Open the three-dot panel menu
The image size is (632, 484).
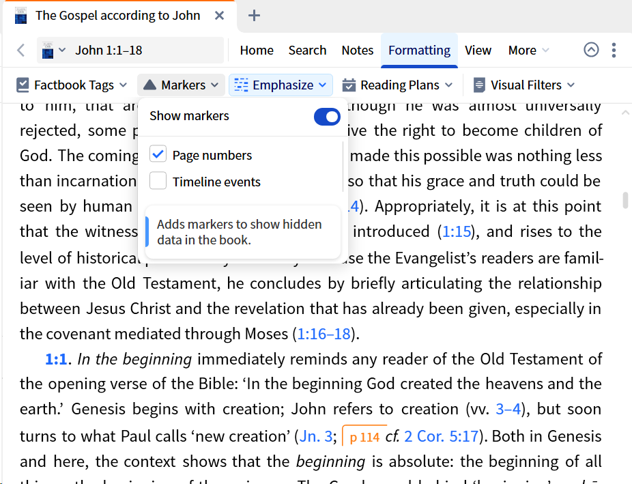coord(614,50)
